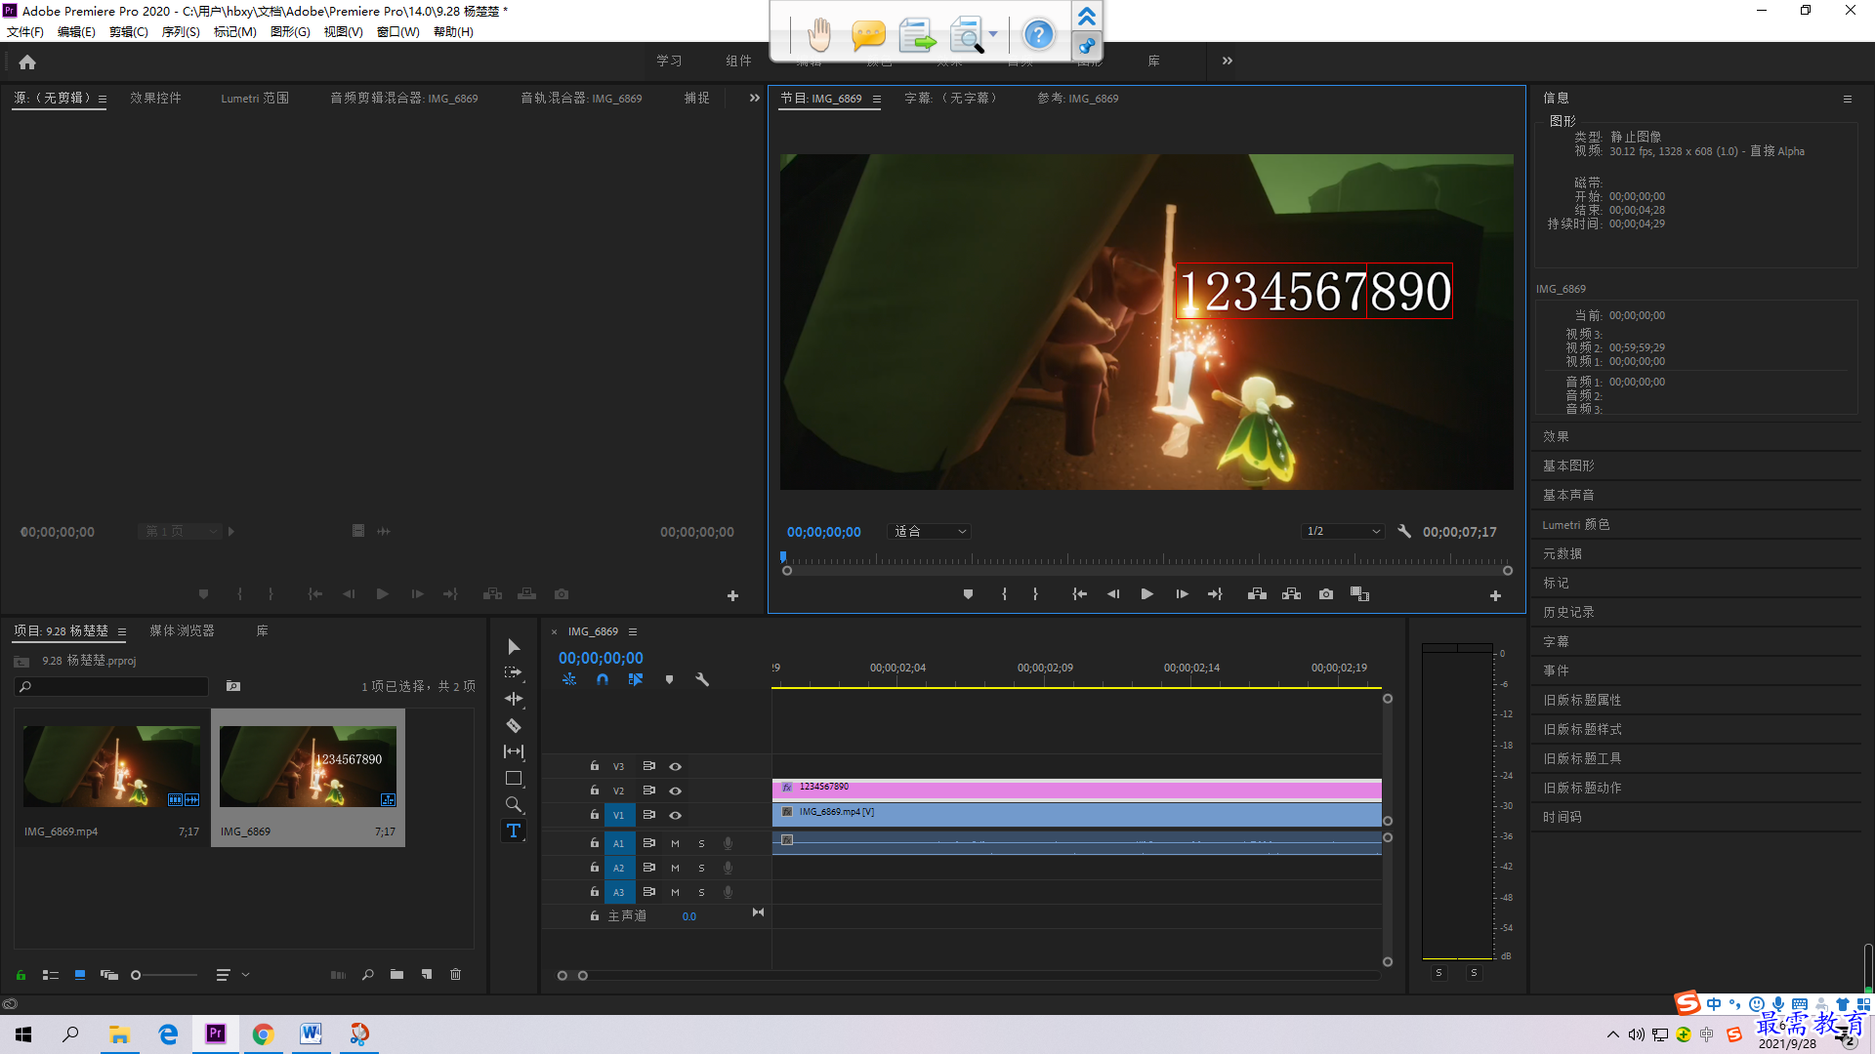
Task: Play the Program monitor sequence
Action: (1147, 594)
